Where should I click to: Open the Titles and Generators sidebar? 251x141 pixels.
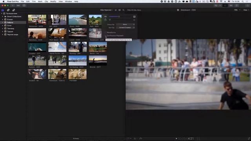[14, 10]
